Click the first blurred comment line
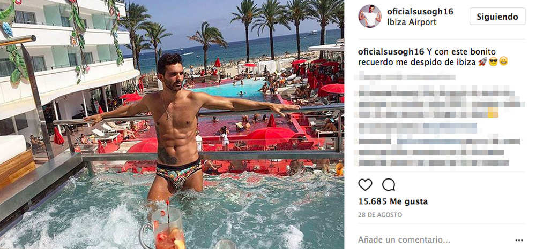This screenshot has width=536, height=249. point(405,76)
